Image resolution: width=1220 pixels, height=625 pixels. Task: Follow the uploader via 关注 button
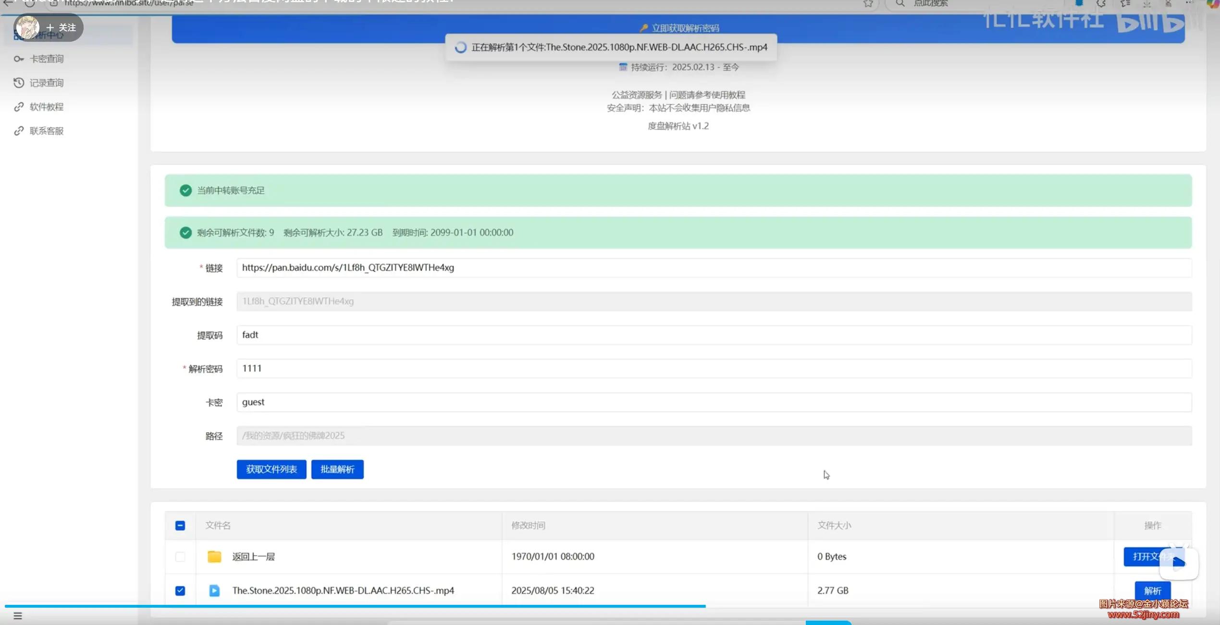[62, 27]
